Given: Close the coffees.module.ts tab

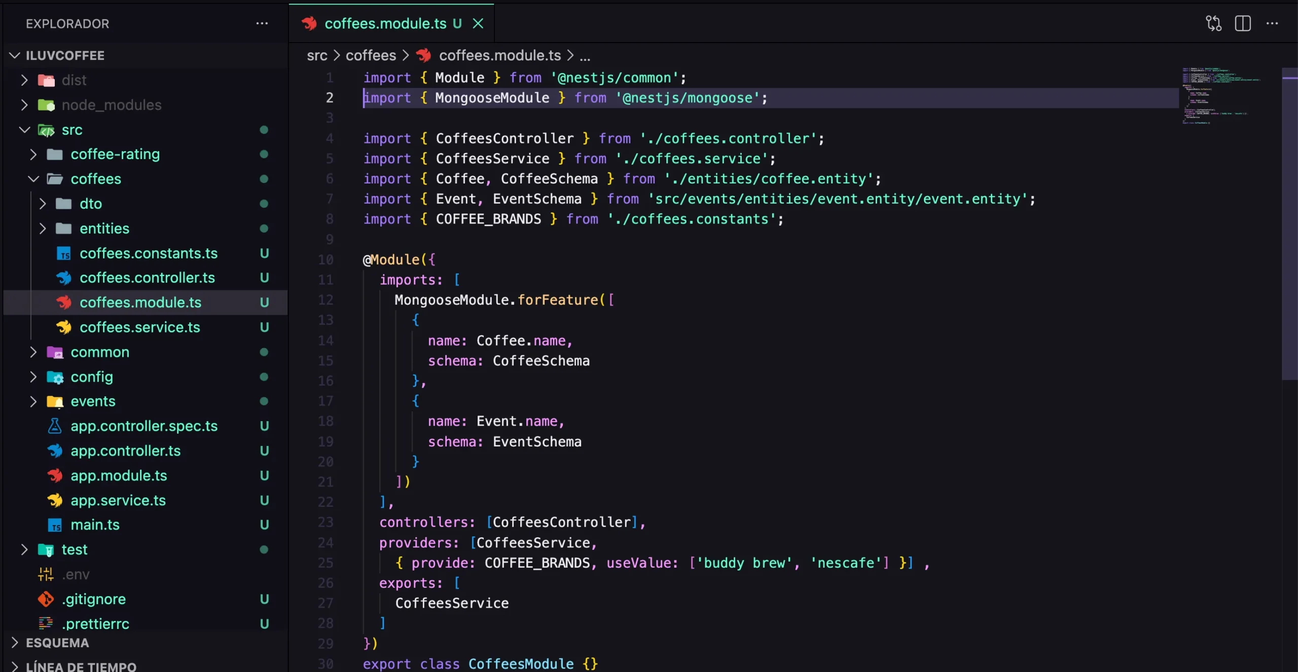Looking at the screenshot, I should (478, 23).
